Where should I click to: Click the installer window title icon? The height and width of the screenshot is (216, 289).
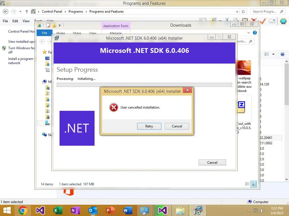pos(56,38)
